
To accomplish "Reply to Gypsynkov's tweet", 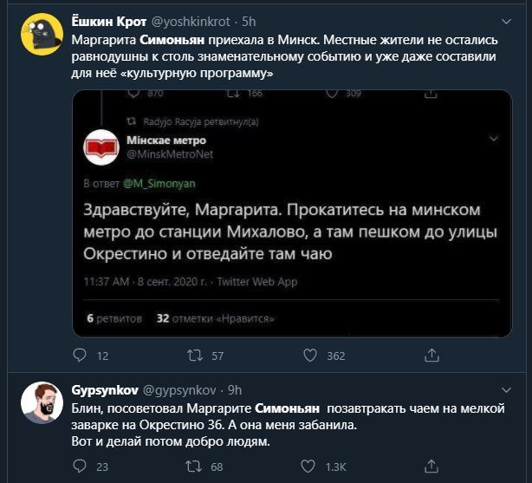I will click(x=80, y=467).
